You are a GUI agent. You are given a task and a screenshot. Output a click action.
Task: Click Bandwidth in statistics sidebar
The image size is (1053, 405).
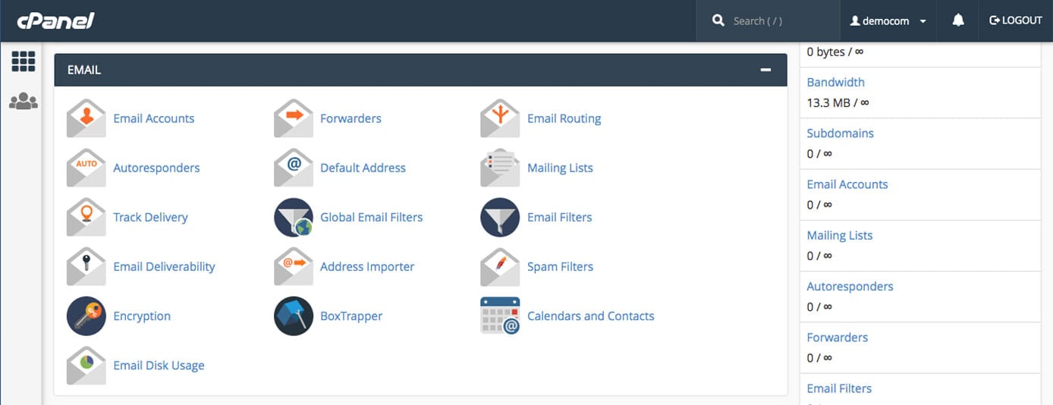835,82
